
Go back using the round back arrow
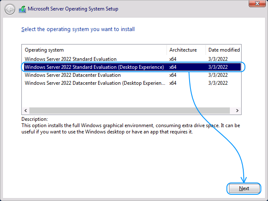click(x=10, y=9)
